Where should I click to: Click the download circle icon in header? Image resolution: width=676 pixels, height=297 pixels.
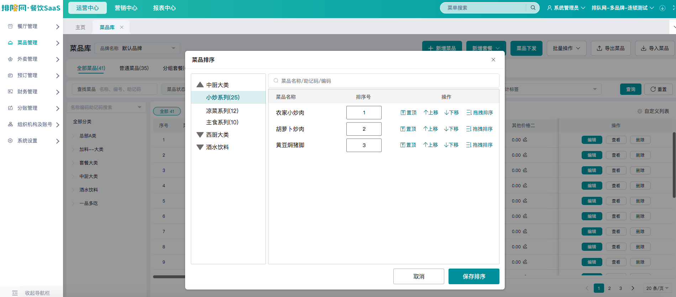click(662, 8)
